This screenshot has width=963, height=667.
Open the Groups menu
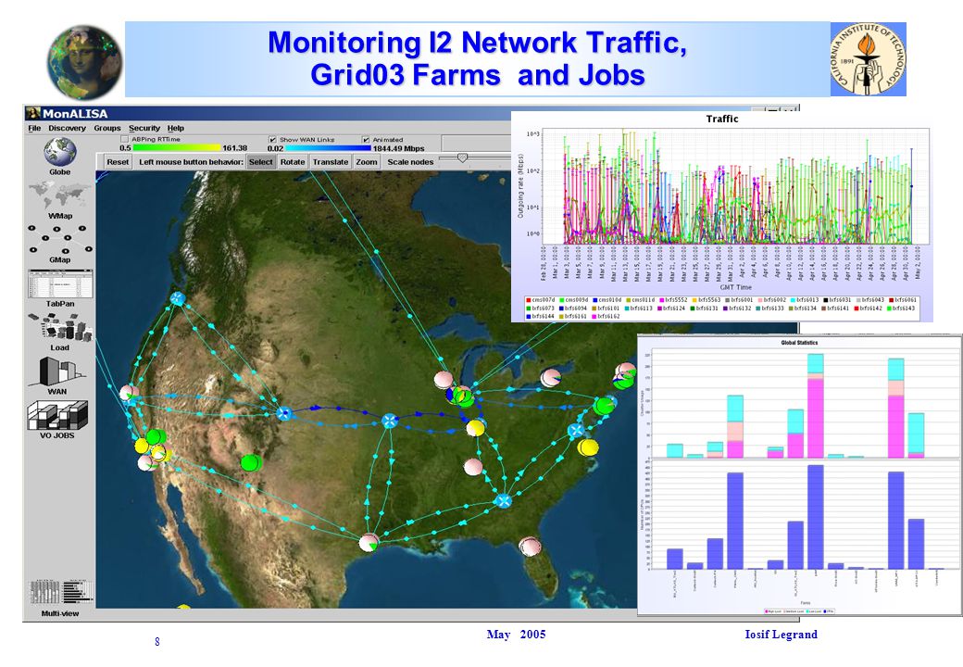pos(107,129)
